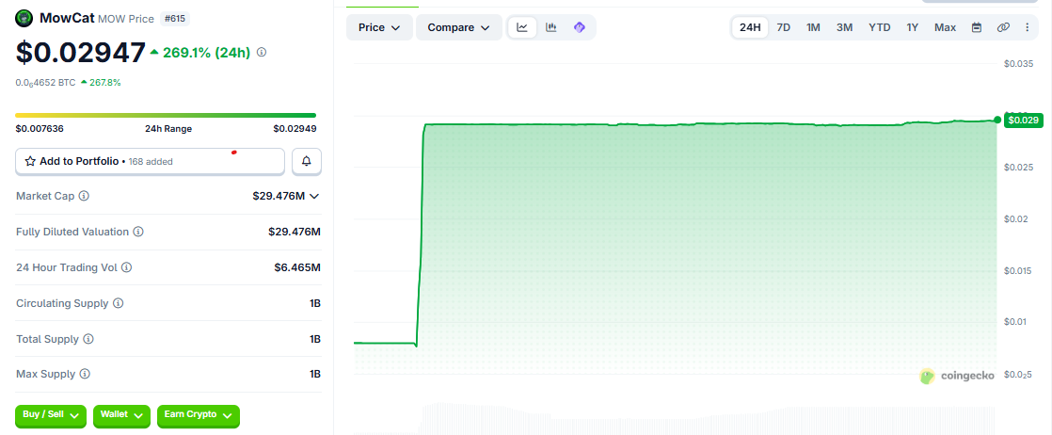Viewport: 1052px width, 435px height.
Task: Click the 24h Range progress bar
Action: click(166, 116)
